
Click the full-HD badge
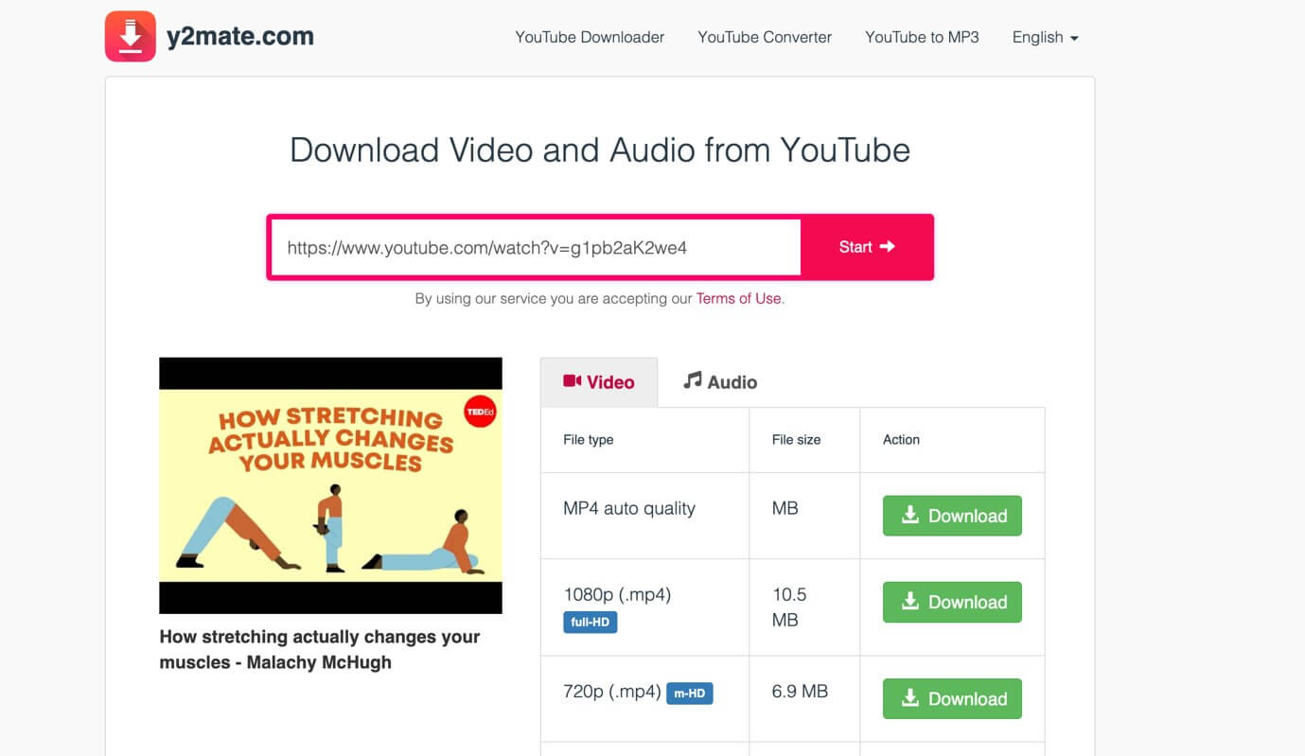point(590,623)
